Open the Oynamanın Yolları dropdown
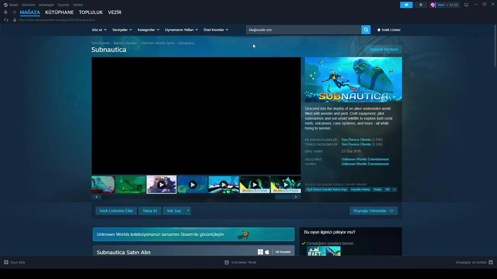Image resolution: width=497 pixels, height=279 pixels. point(181,30)
